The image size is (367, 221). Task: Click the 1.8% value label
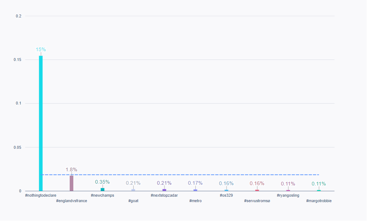pyautogui.click(x=71, y=169)
